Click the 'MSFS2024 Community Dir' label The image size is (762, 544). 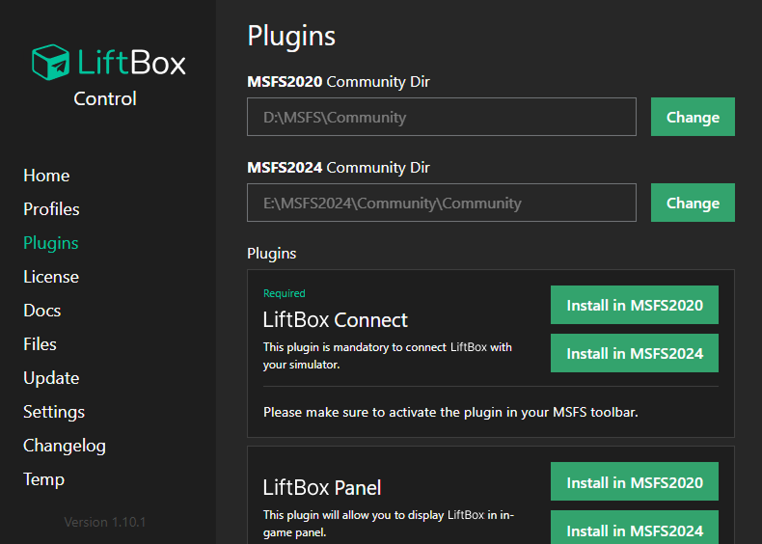coord(339,168)
